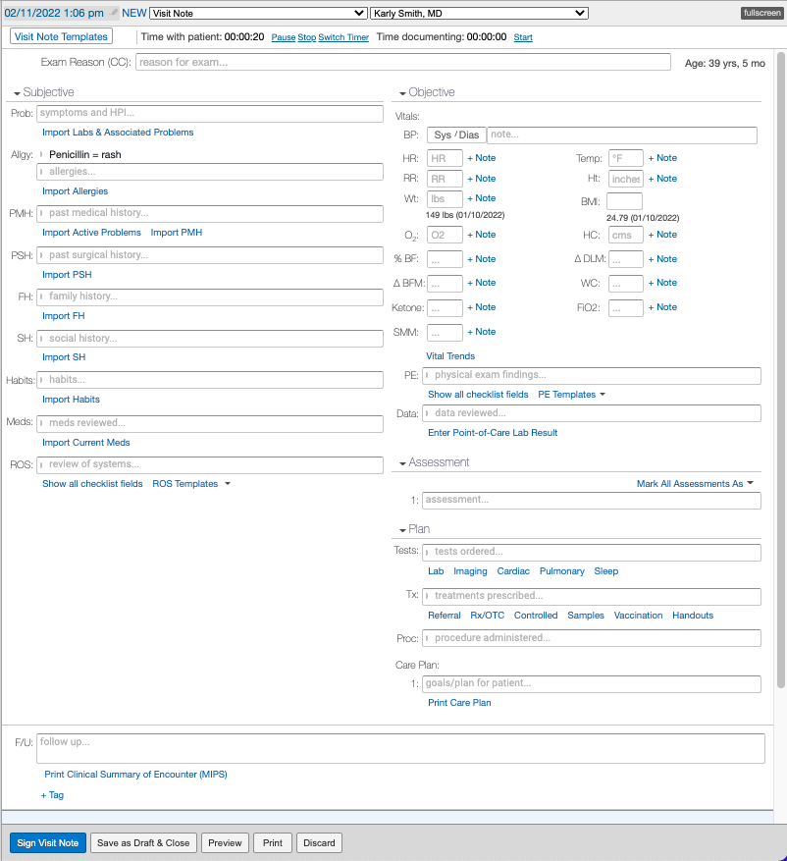787x861 pixels.
Task: Click Import Allergies link
Action: click(76, 191)
